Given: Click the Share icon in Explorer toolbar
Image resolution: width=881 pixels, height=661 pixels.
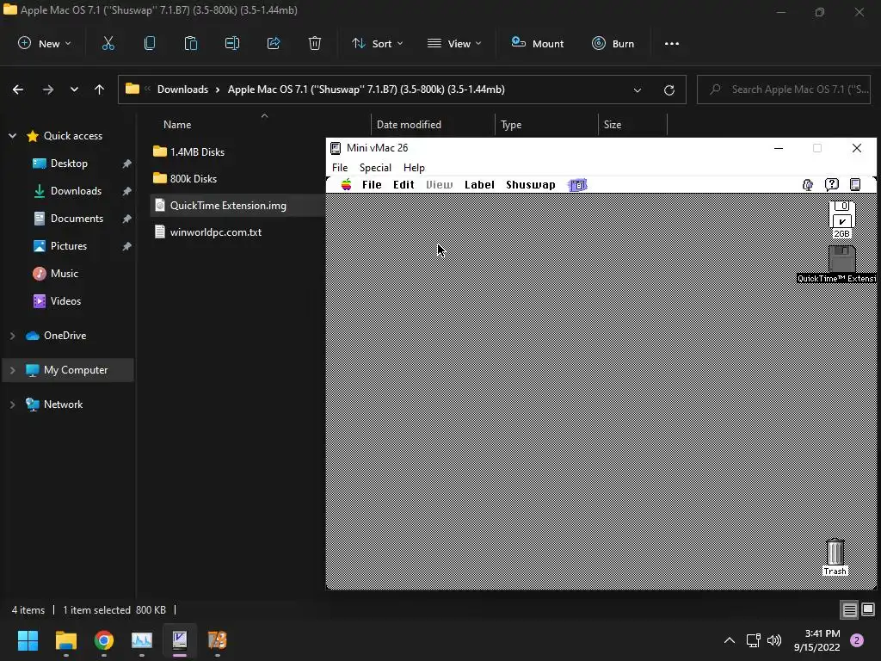Looking at the screenshot, I should click(274, 43).
